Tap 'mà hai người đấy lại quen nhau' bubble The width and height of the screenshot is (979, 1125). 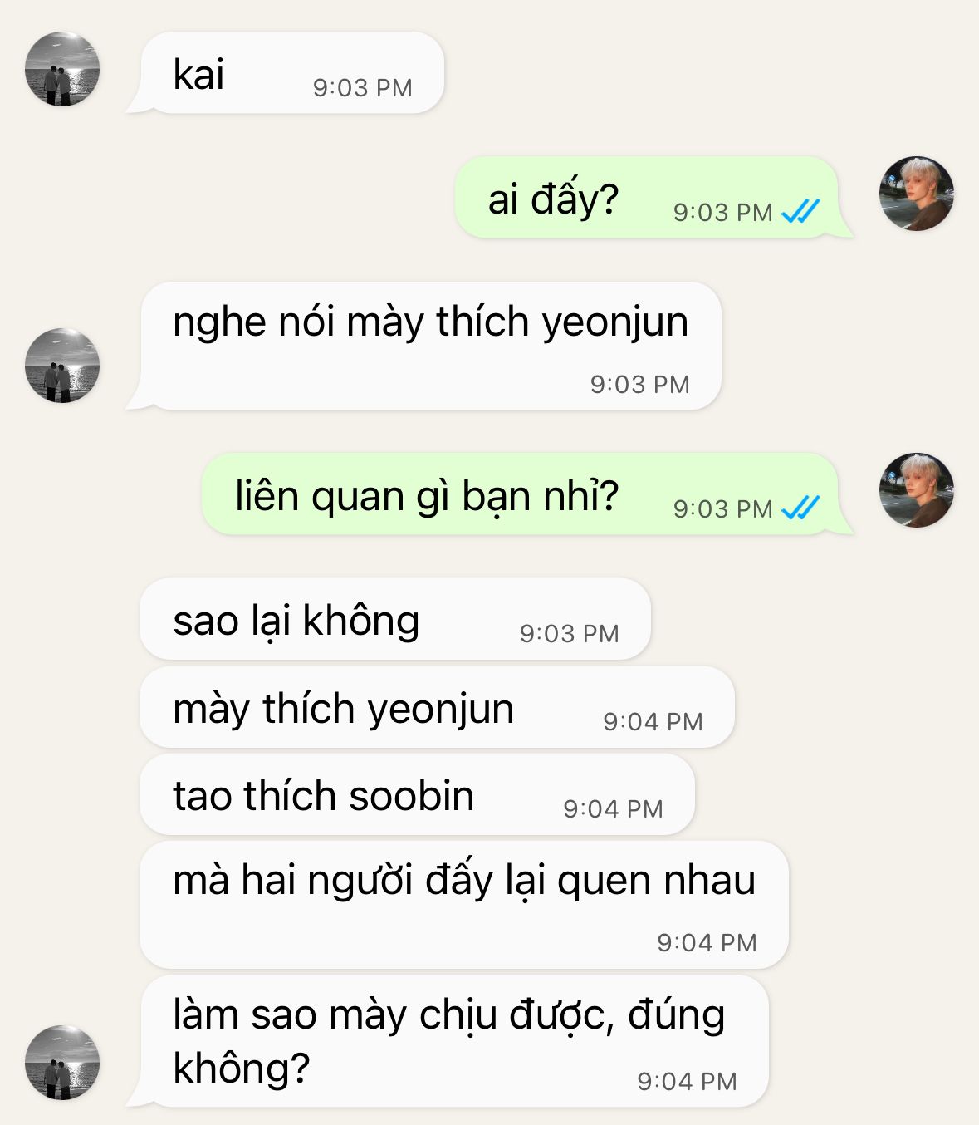point(464,906)
